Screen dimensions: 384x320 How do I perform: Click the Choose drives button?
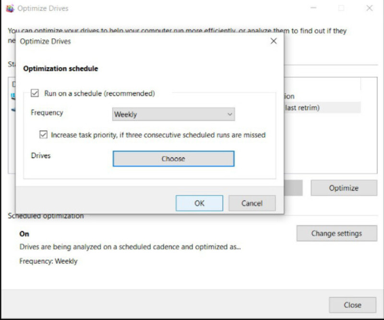coord(173,159)
